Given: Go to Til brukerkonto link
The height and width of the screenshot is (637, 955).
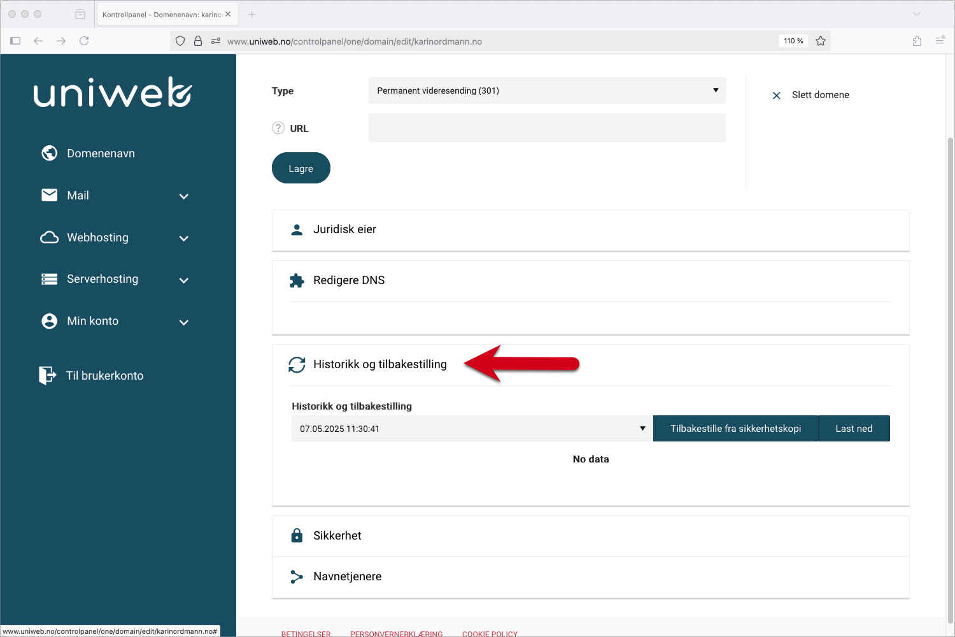Looking at the screenshot, I should click(105, 376).
